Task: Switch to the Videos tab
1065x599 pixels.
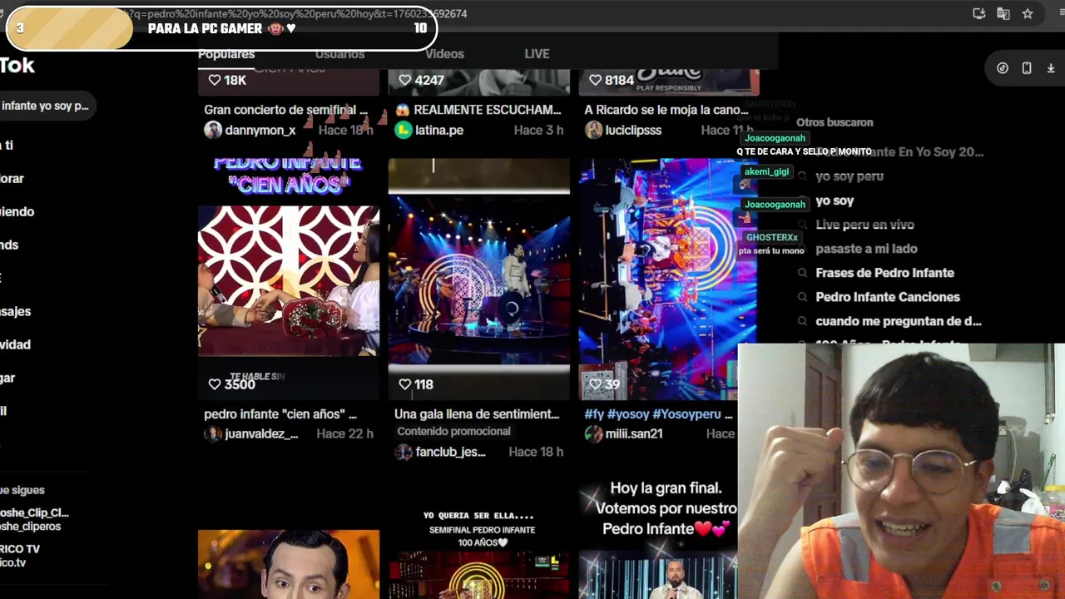Action: click(x=445, y=54)
